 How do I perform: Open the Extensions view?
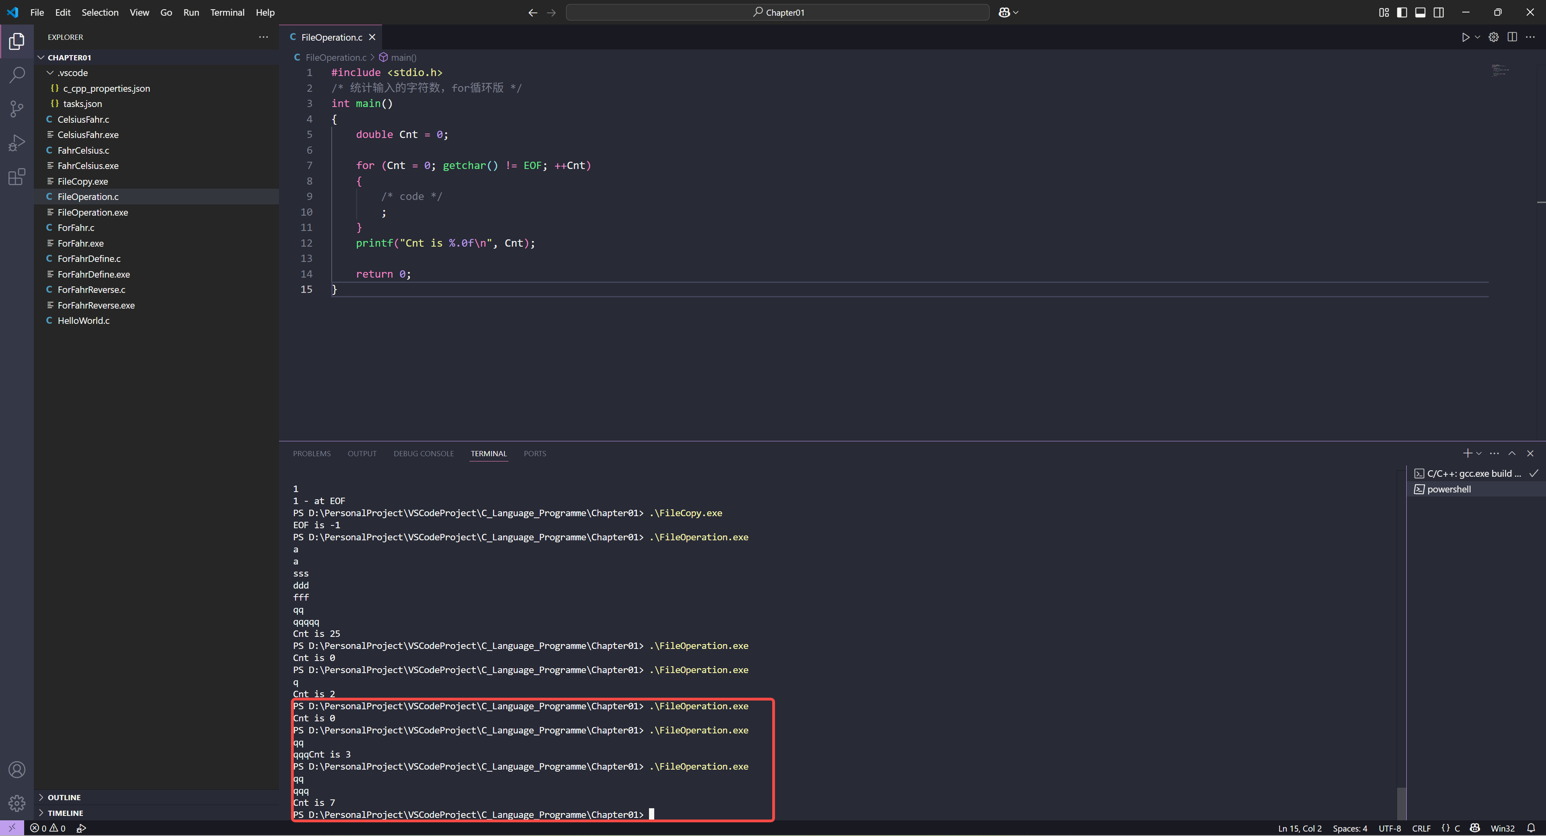point(17,177)
